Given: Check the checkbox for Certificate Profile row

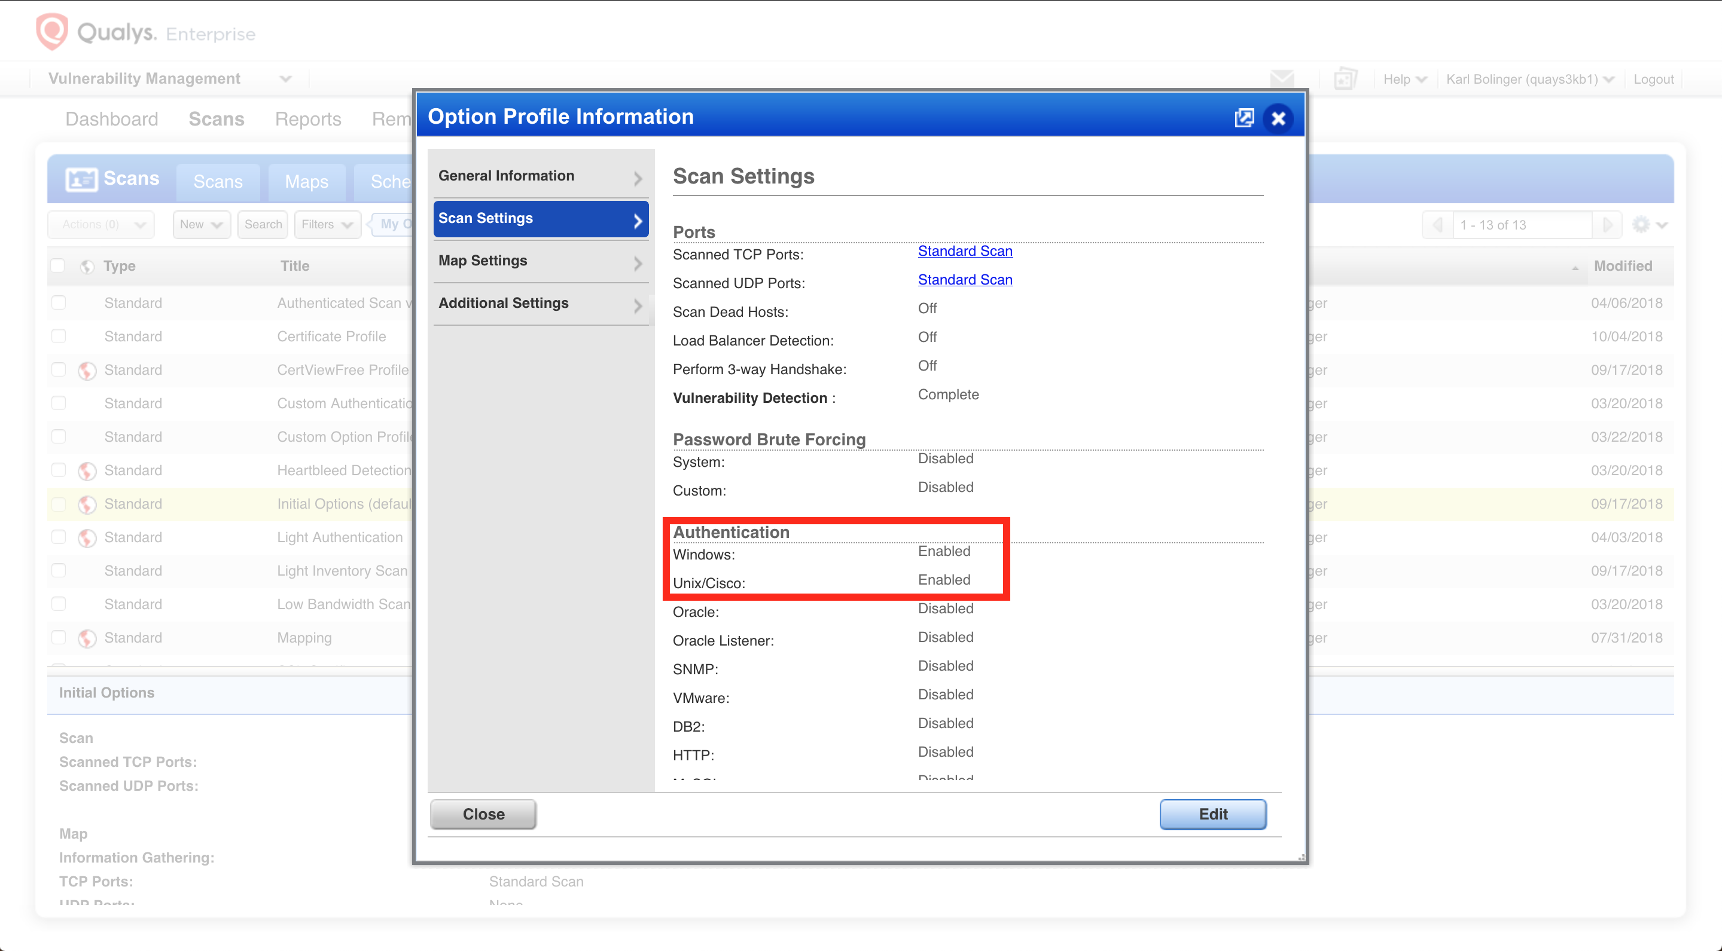Looking at the screenshot, I should (x=58, y=336).
